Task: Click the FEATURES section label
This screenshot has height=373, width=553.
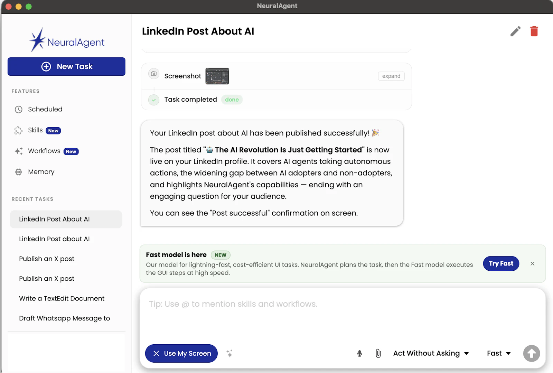Action: (26, 91)
